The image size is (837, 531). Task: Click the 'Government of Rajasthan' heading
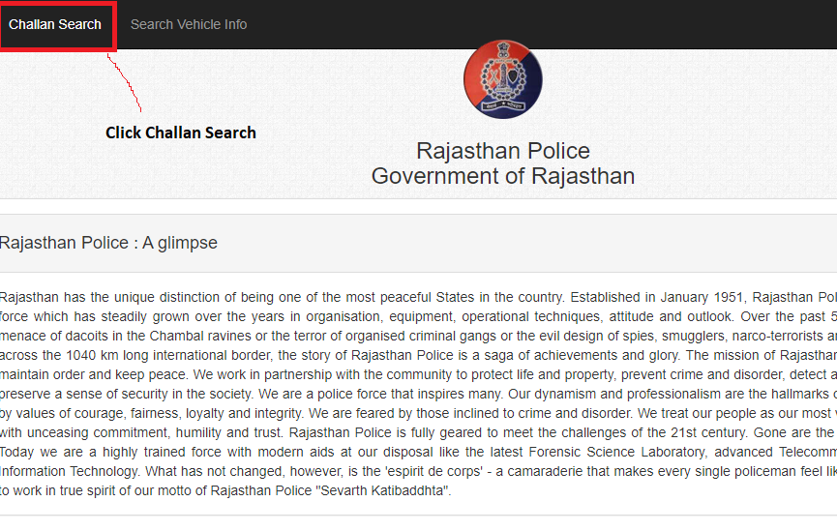[503, 176]
